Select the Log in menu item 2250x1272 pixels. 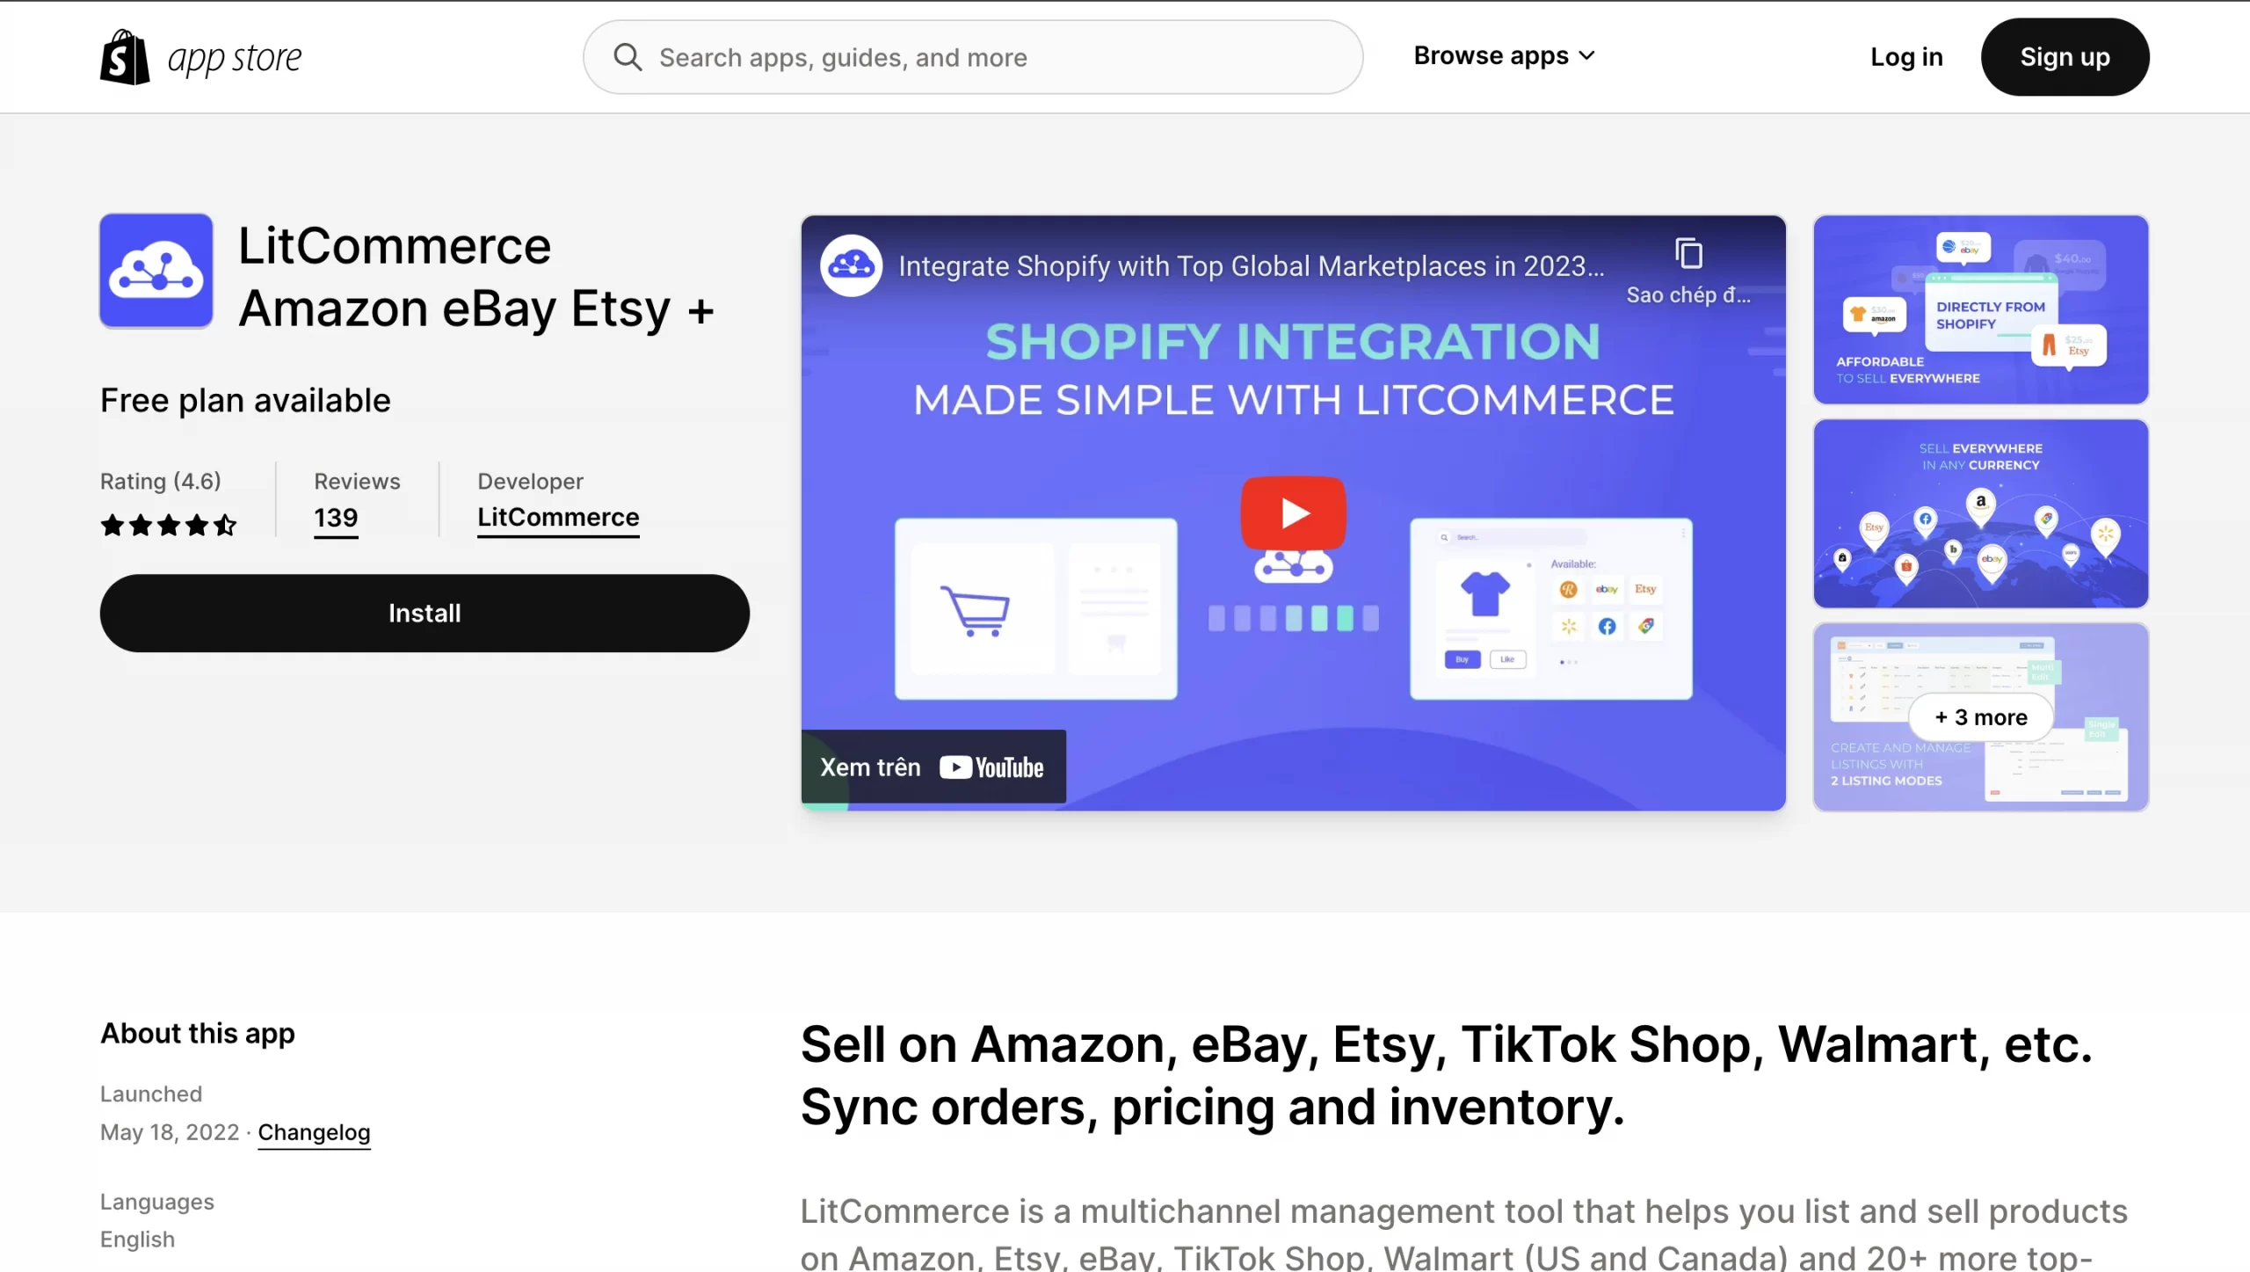coord(1905,55)
